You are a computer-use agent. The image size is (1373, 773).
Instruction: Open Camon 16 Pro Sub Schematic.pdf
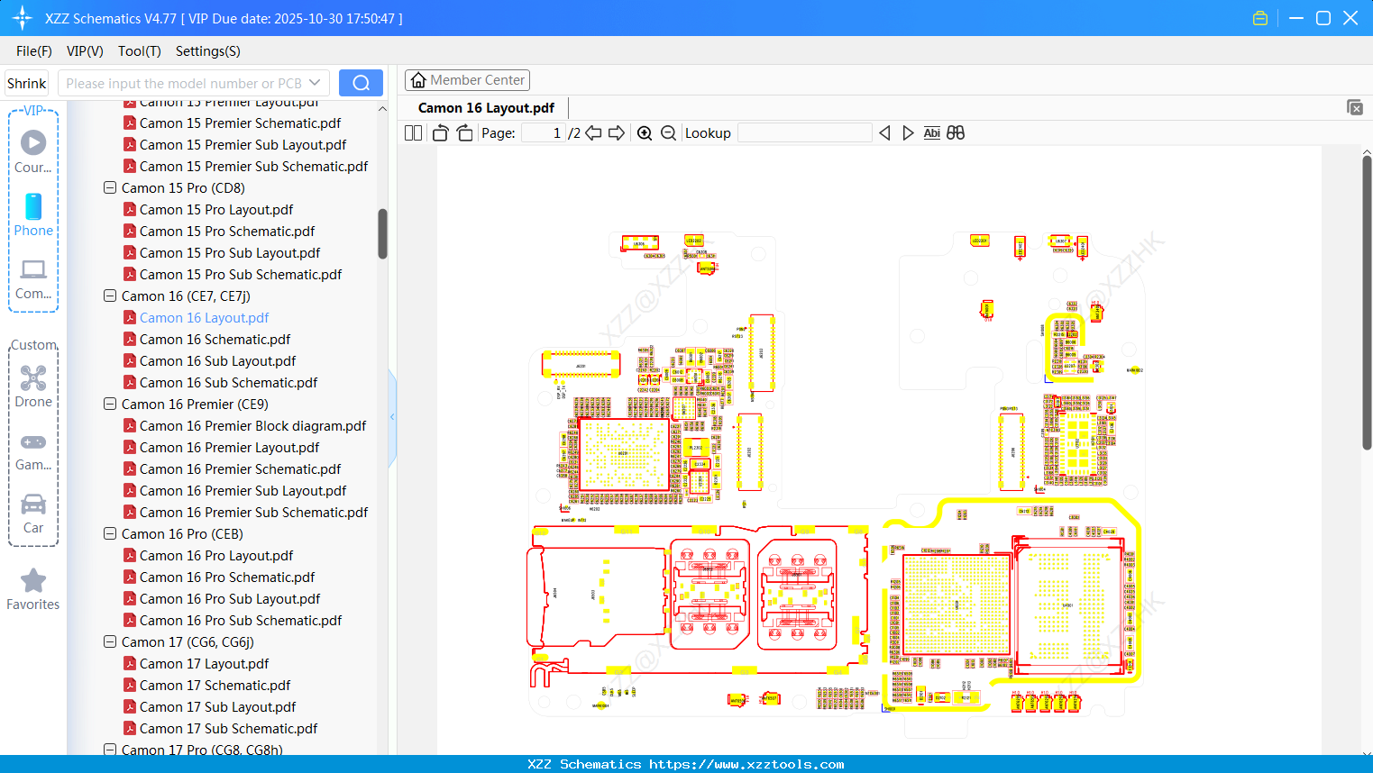241,620
